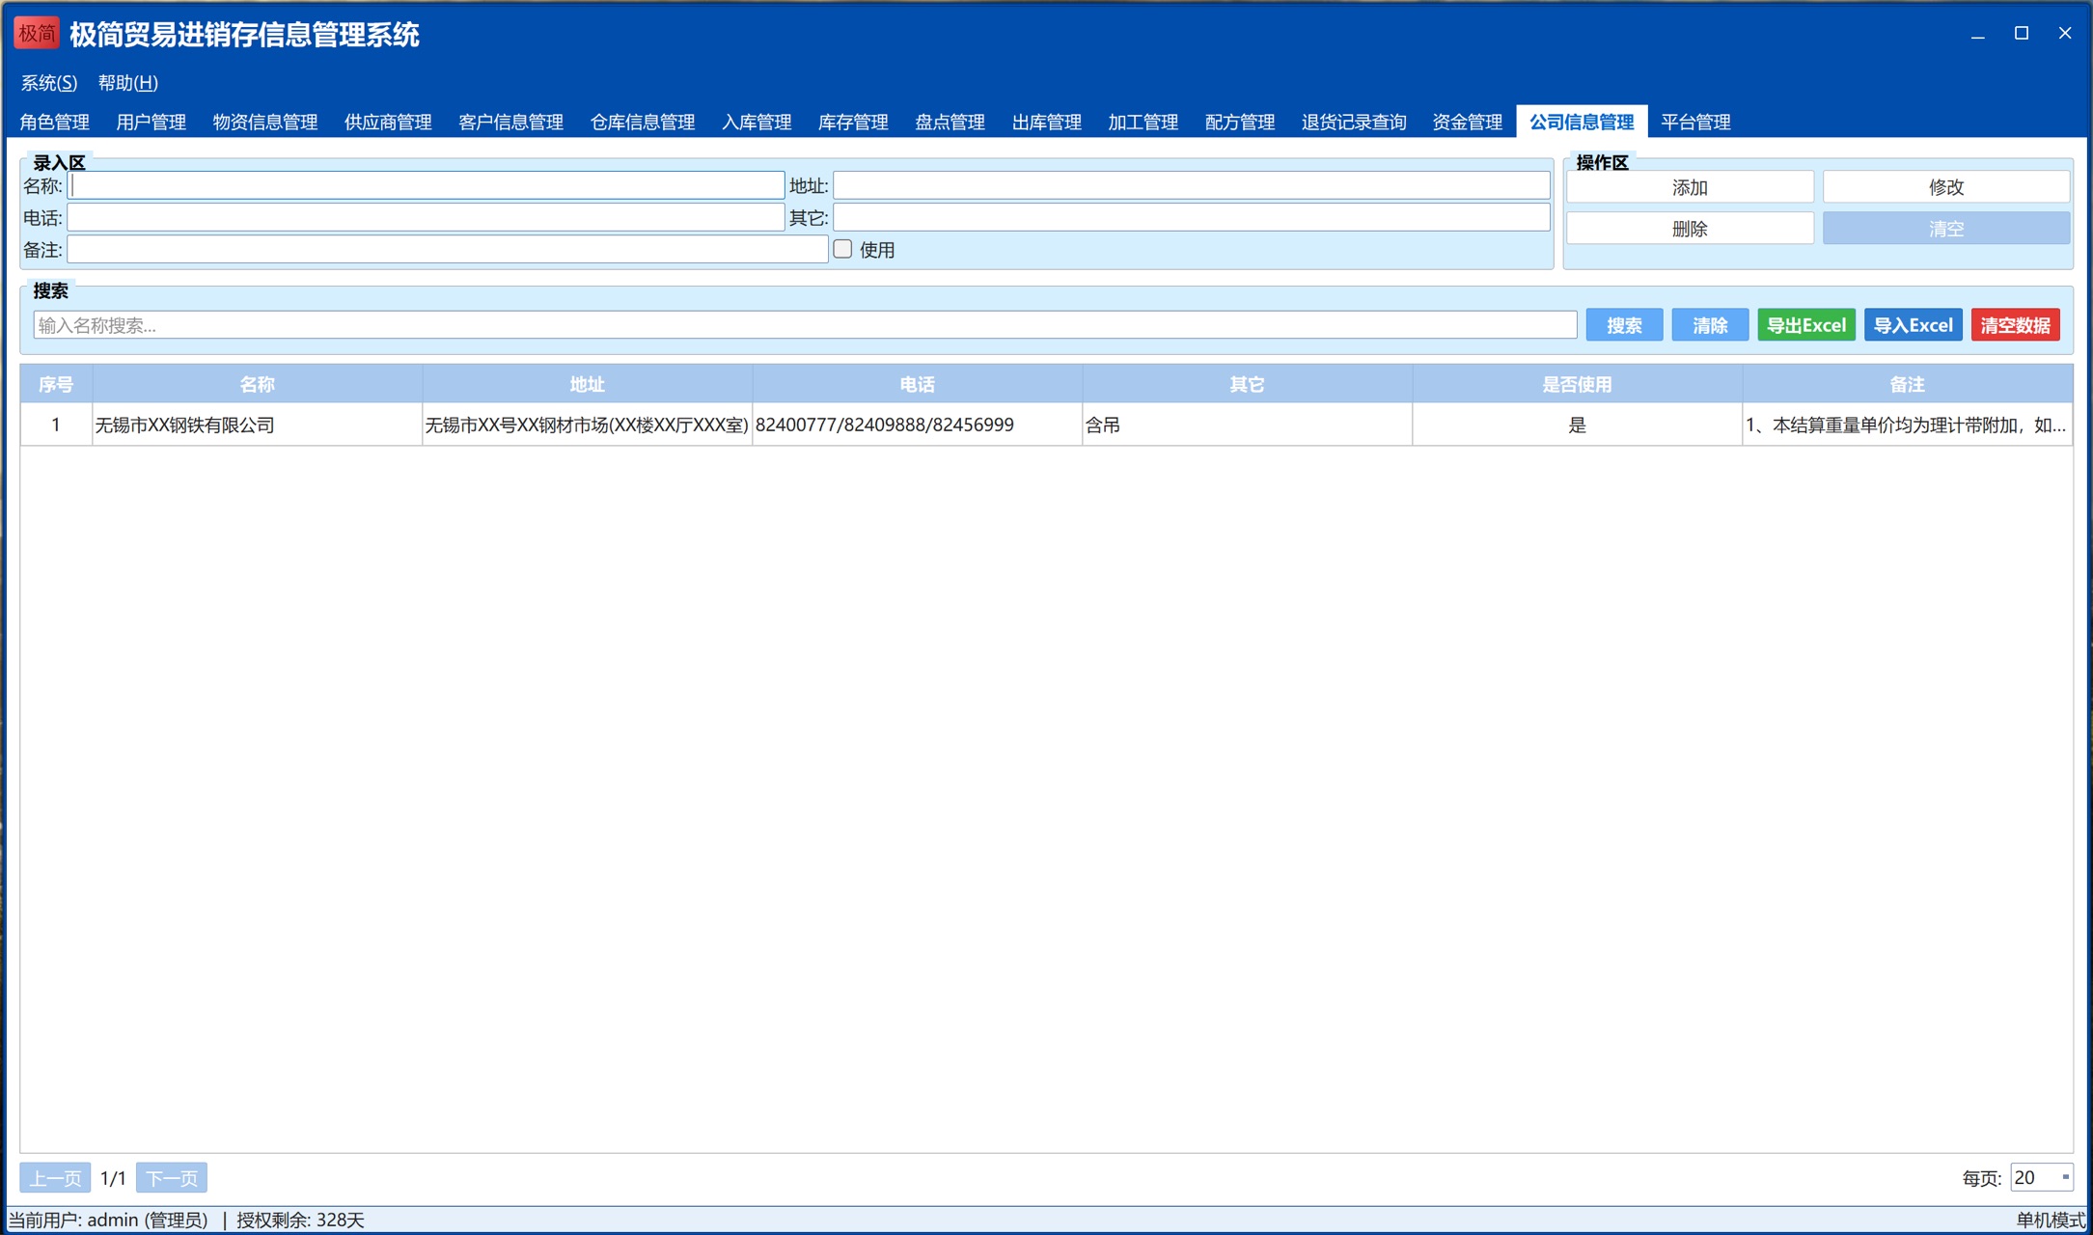
Task: Open the 库存管理 tab
Action: coord(853,122)
